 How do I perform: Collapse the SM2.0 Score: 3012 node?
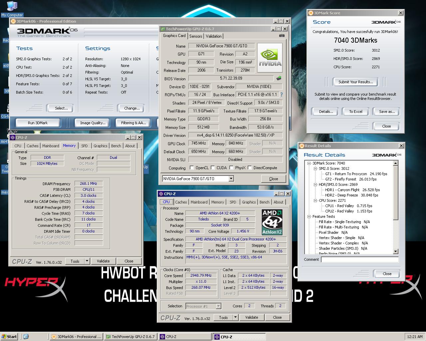click(x=316, y=169)
